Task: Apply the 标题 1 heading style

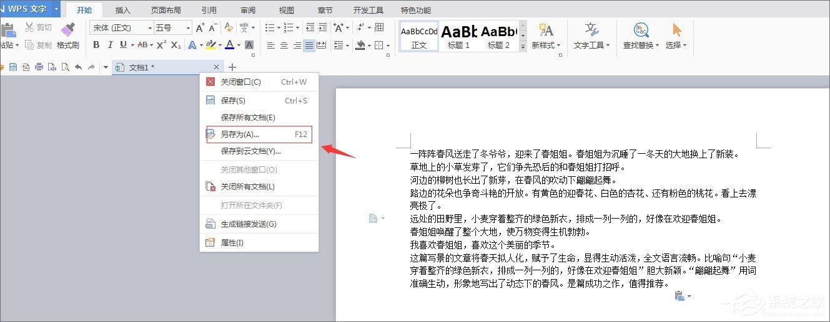Action: pos(458,36)
